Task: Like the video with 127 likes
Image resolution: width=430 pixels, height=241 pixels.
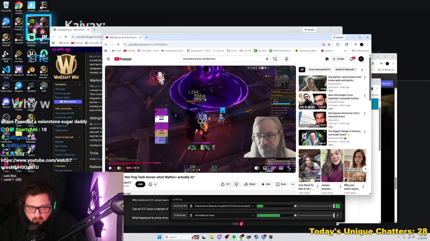Action: (225, 184)
